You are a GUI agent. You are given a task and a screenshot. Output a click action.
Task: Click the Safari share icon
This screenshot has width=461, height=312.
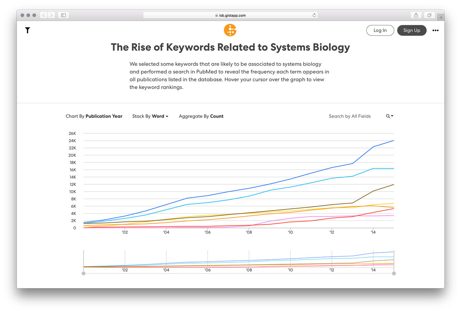[x=416, y=15]
